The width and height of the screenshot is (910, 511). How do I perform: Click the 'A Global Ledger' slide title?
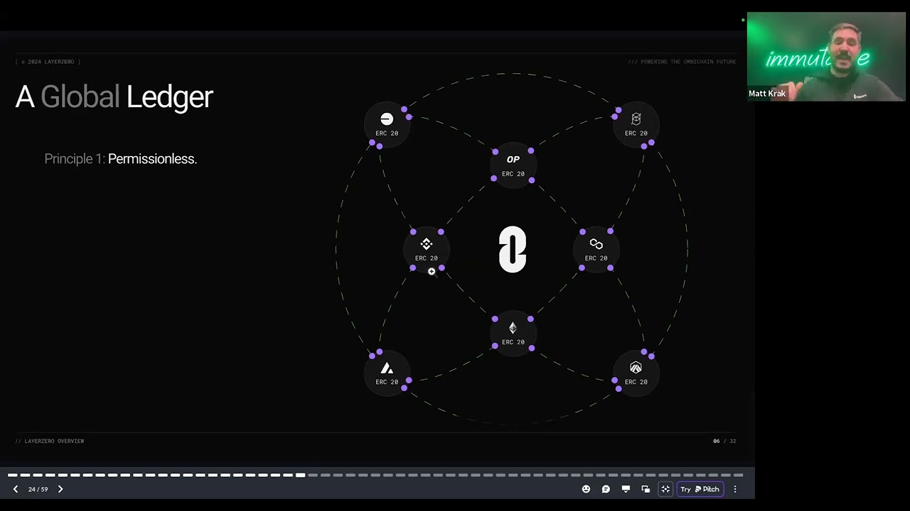(x=114, y=97)
